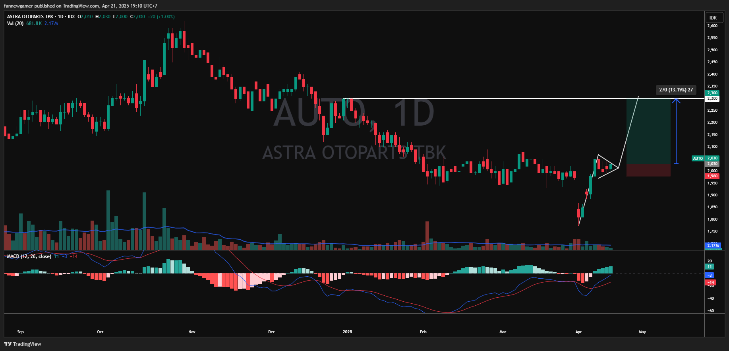The width and height of the screenshot is (729, 351).
Task: Click the 681.8K volume value in the legend
Action: click(34, 23)
